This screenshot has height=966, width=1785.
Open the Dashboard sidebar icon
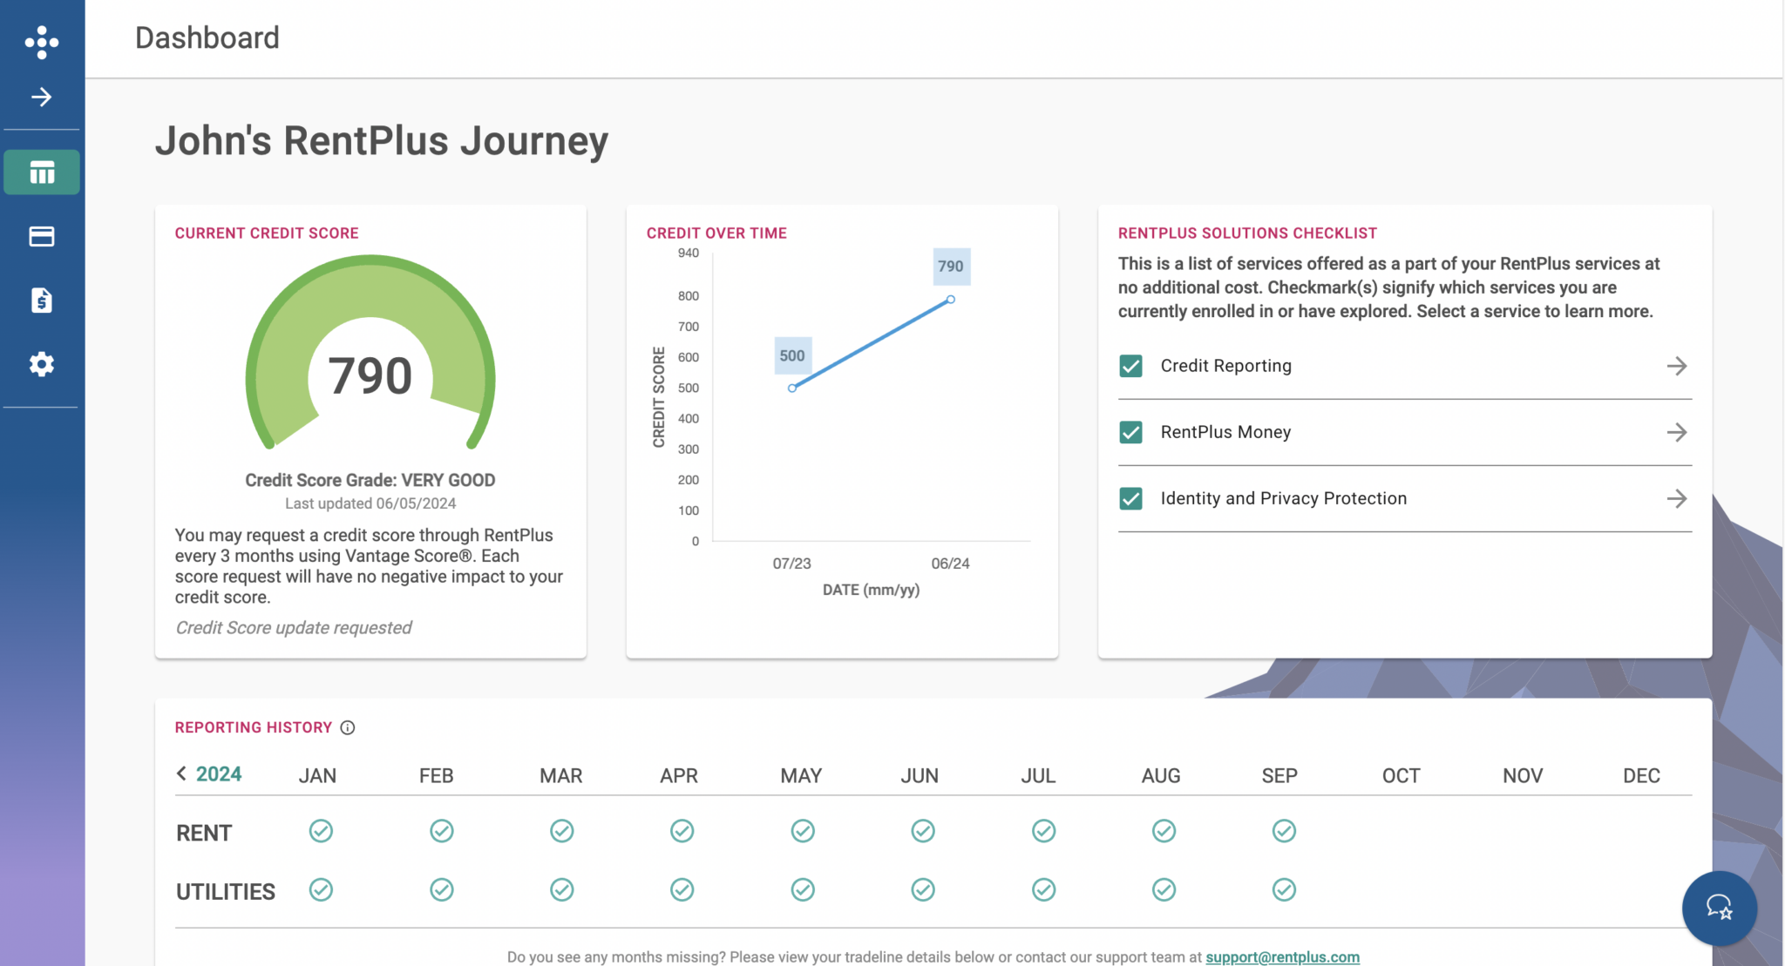point(42,172)
